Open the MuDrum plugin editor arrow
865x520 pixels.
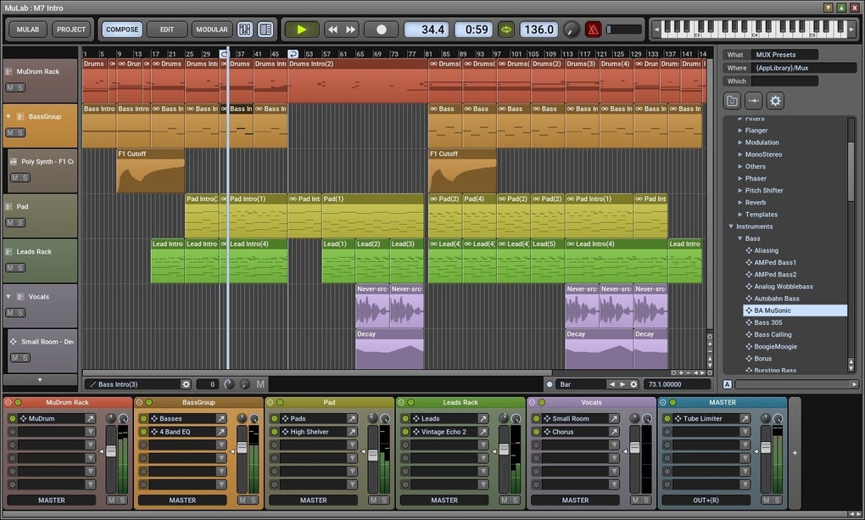[x=90, y=419]
